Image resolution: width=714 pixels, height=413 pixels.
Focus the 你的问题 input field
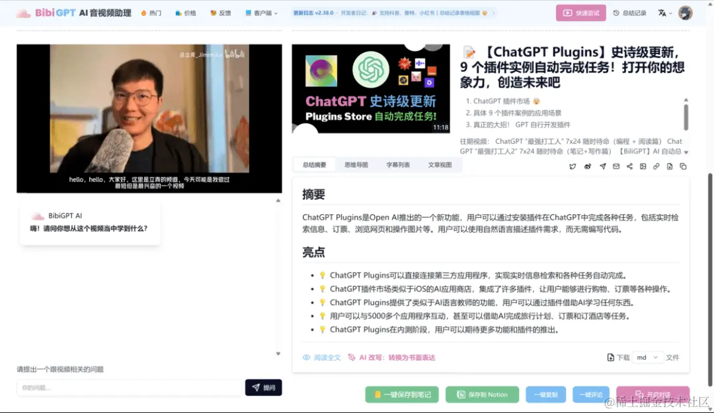pyautogui.click(x=130, y=387)
